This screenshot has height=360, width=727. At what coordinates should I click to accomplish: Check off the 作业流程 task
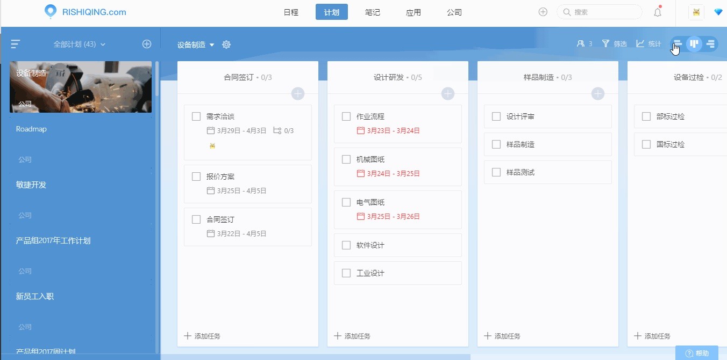click(x=346, y=116)
